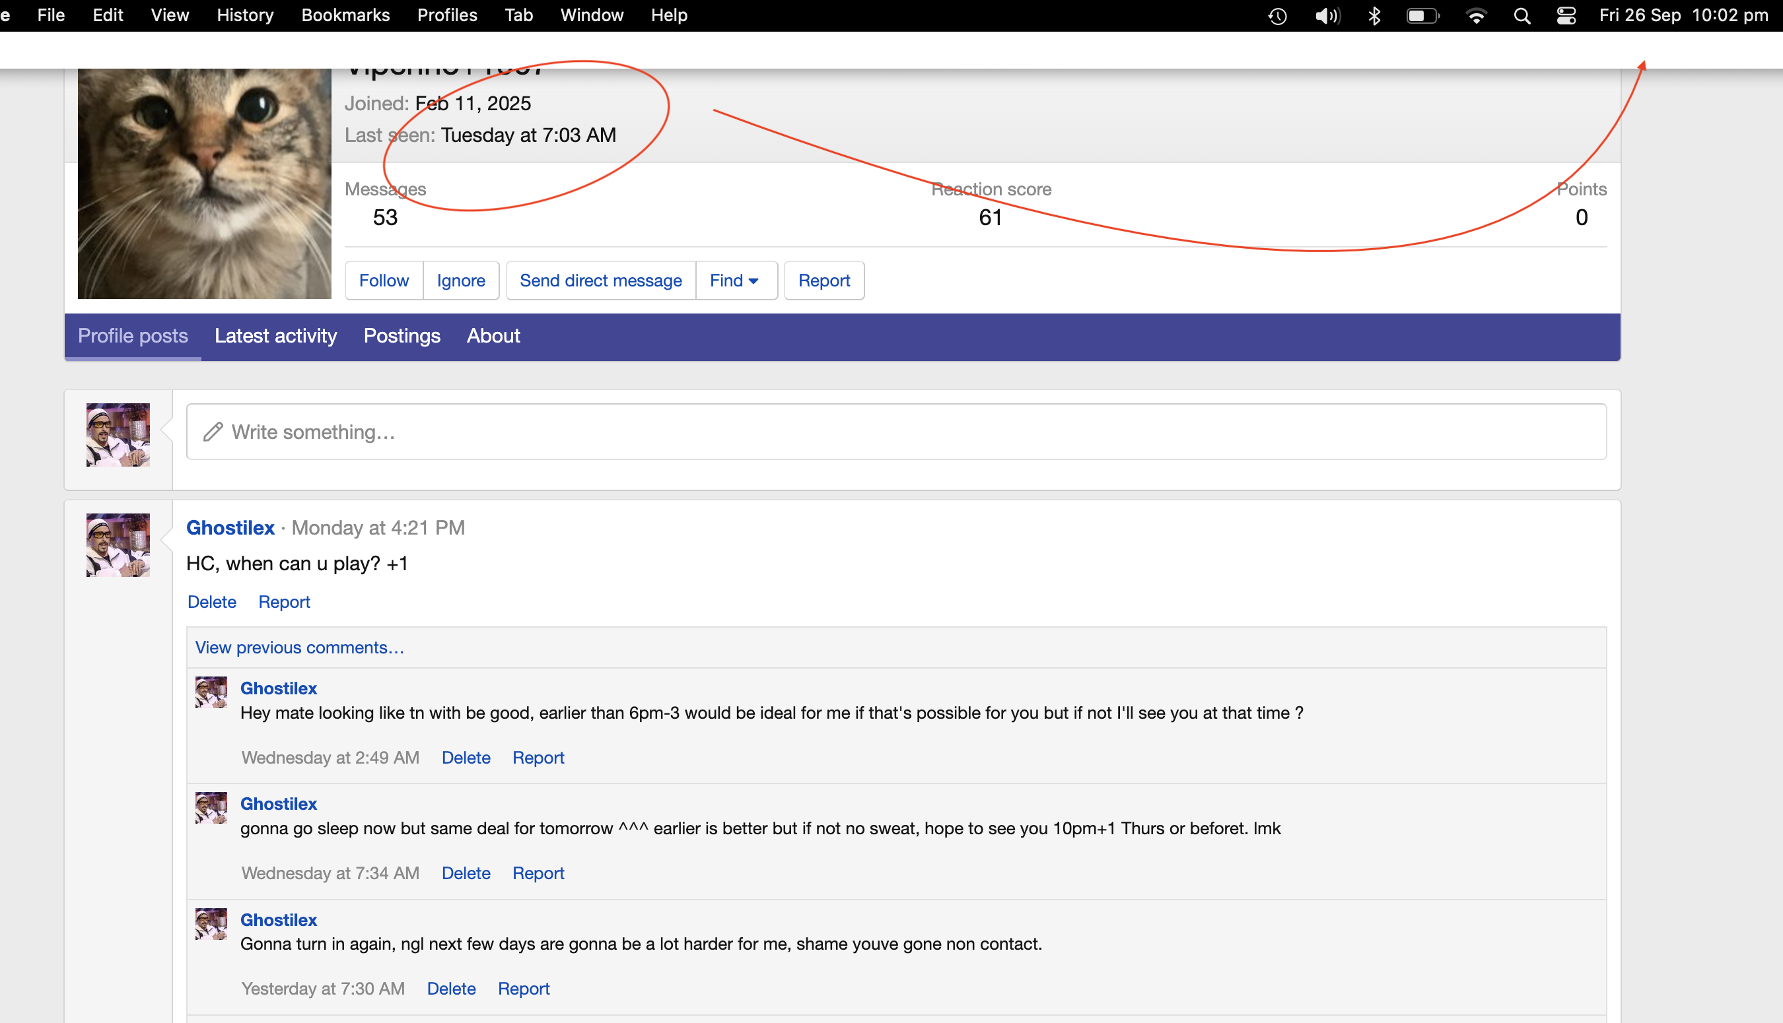Click the pencil icon in Write something
1783x1023 pixels.
pos(213,432)
